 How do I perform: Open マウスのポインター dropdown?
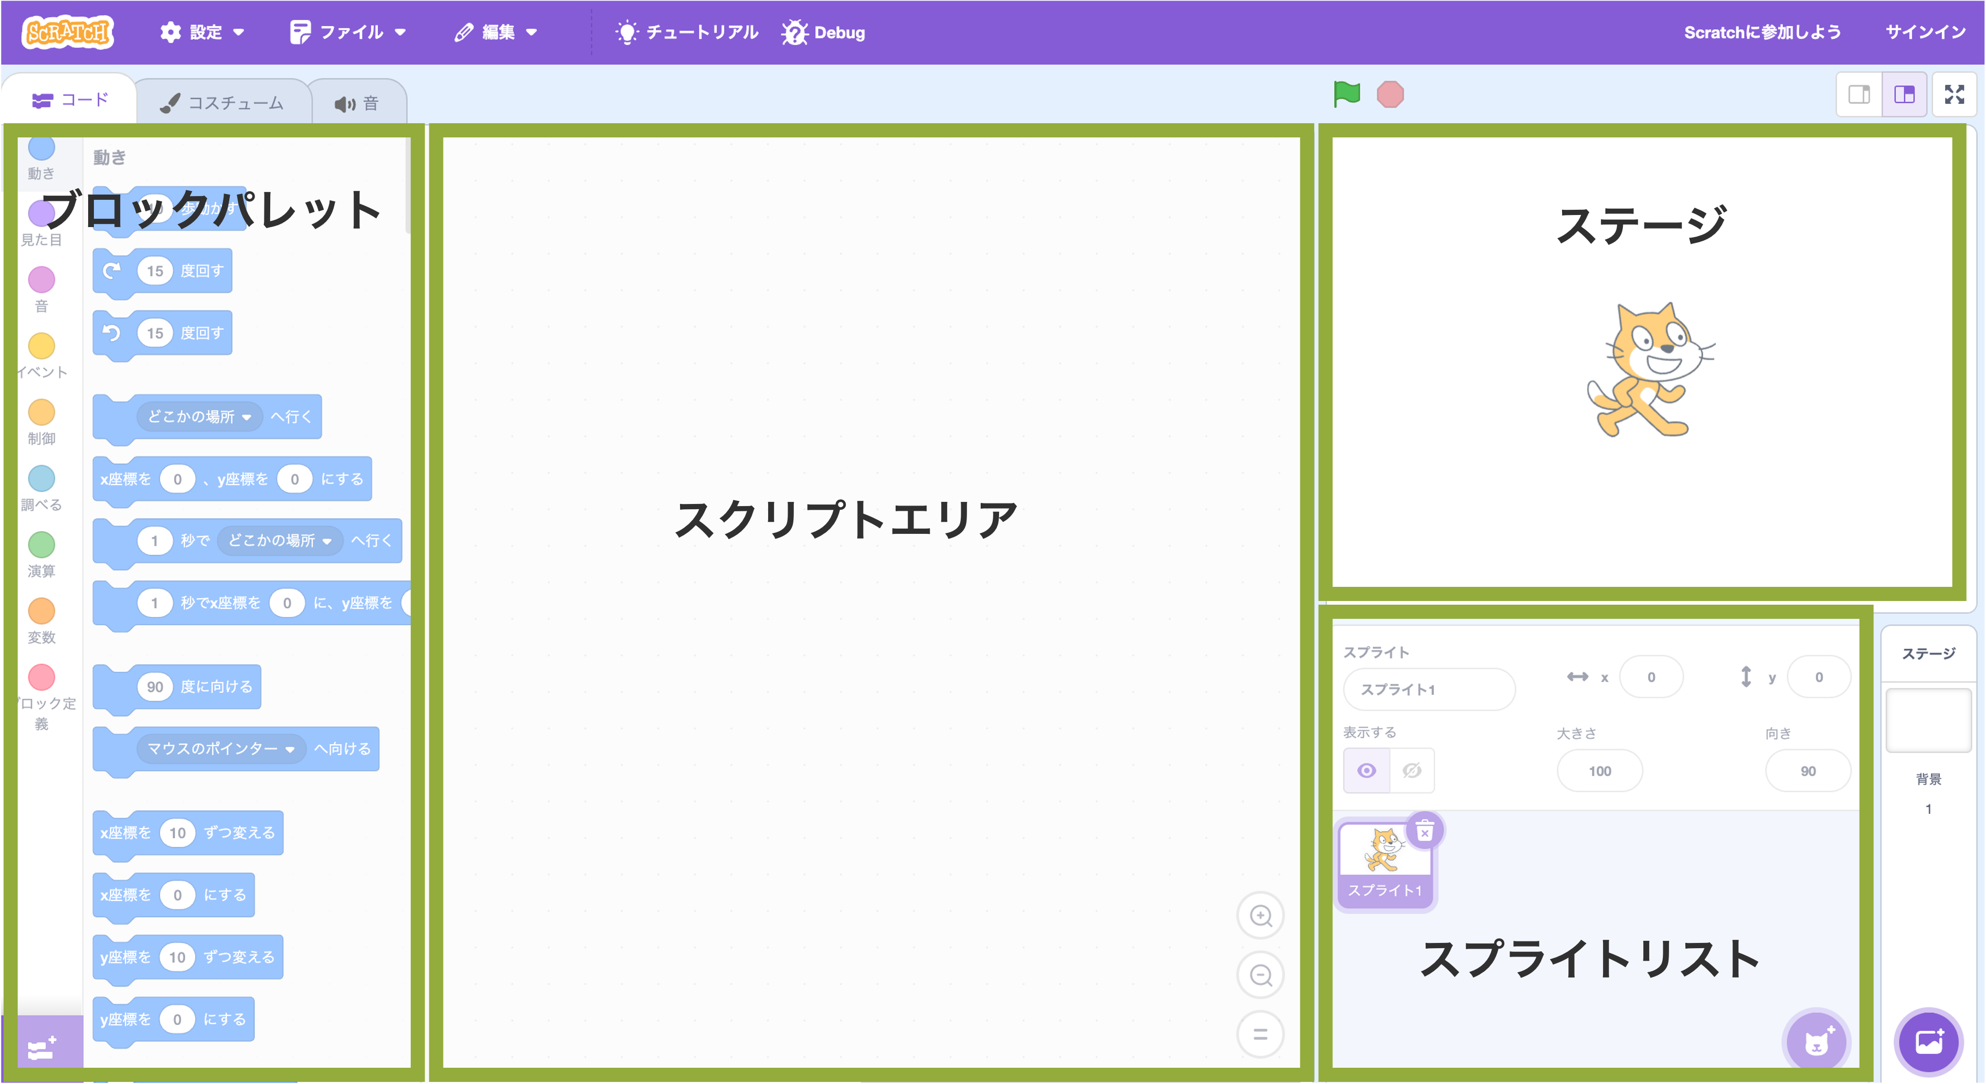tap(221, 749)
